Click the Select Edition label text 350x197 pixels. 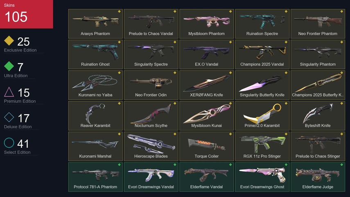(17, 152)
